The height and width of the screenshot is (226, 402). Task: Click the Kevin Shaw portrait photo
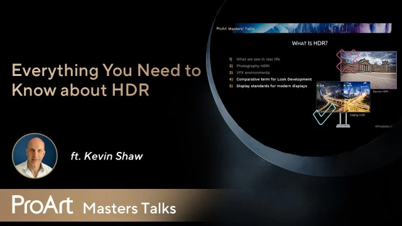pyautogui.click(x=35, y=156)
